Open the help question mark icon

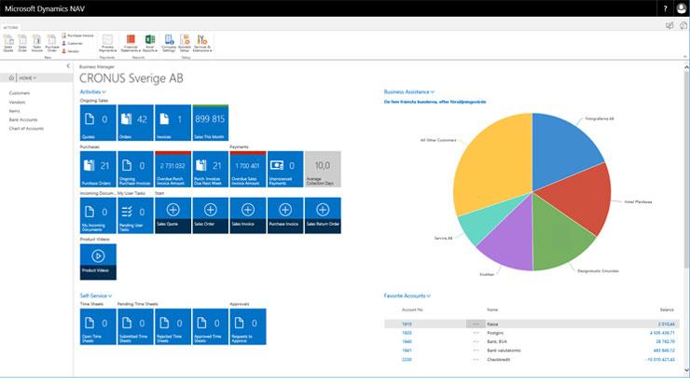tap(665, 8)
